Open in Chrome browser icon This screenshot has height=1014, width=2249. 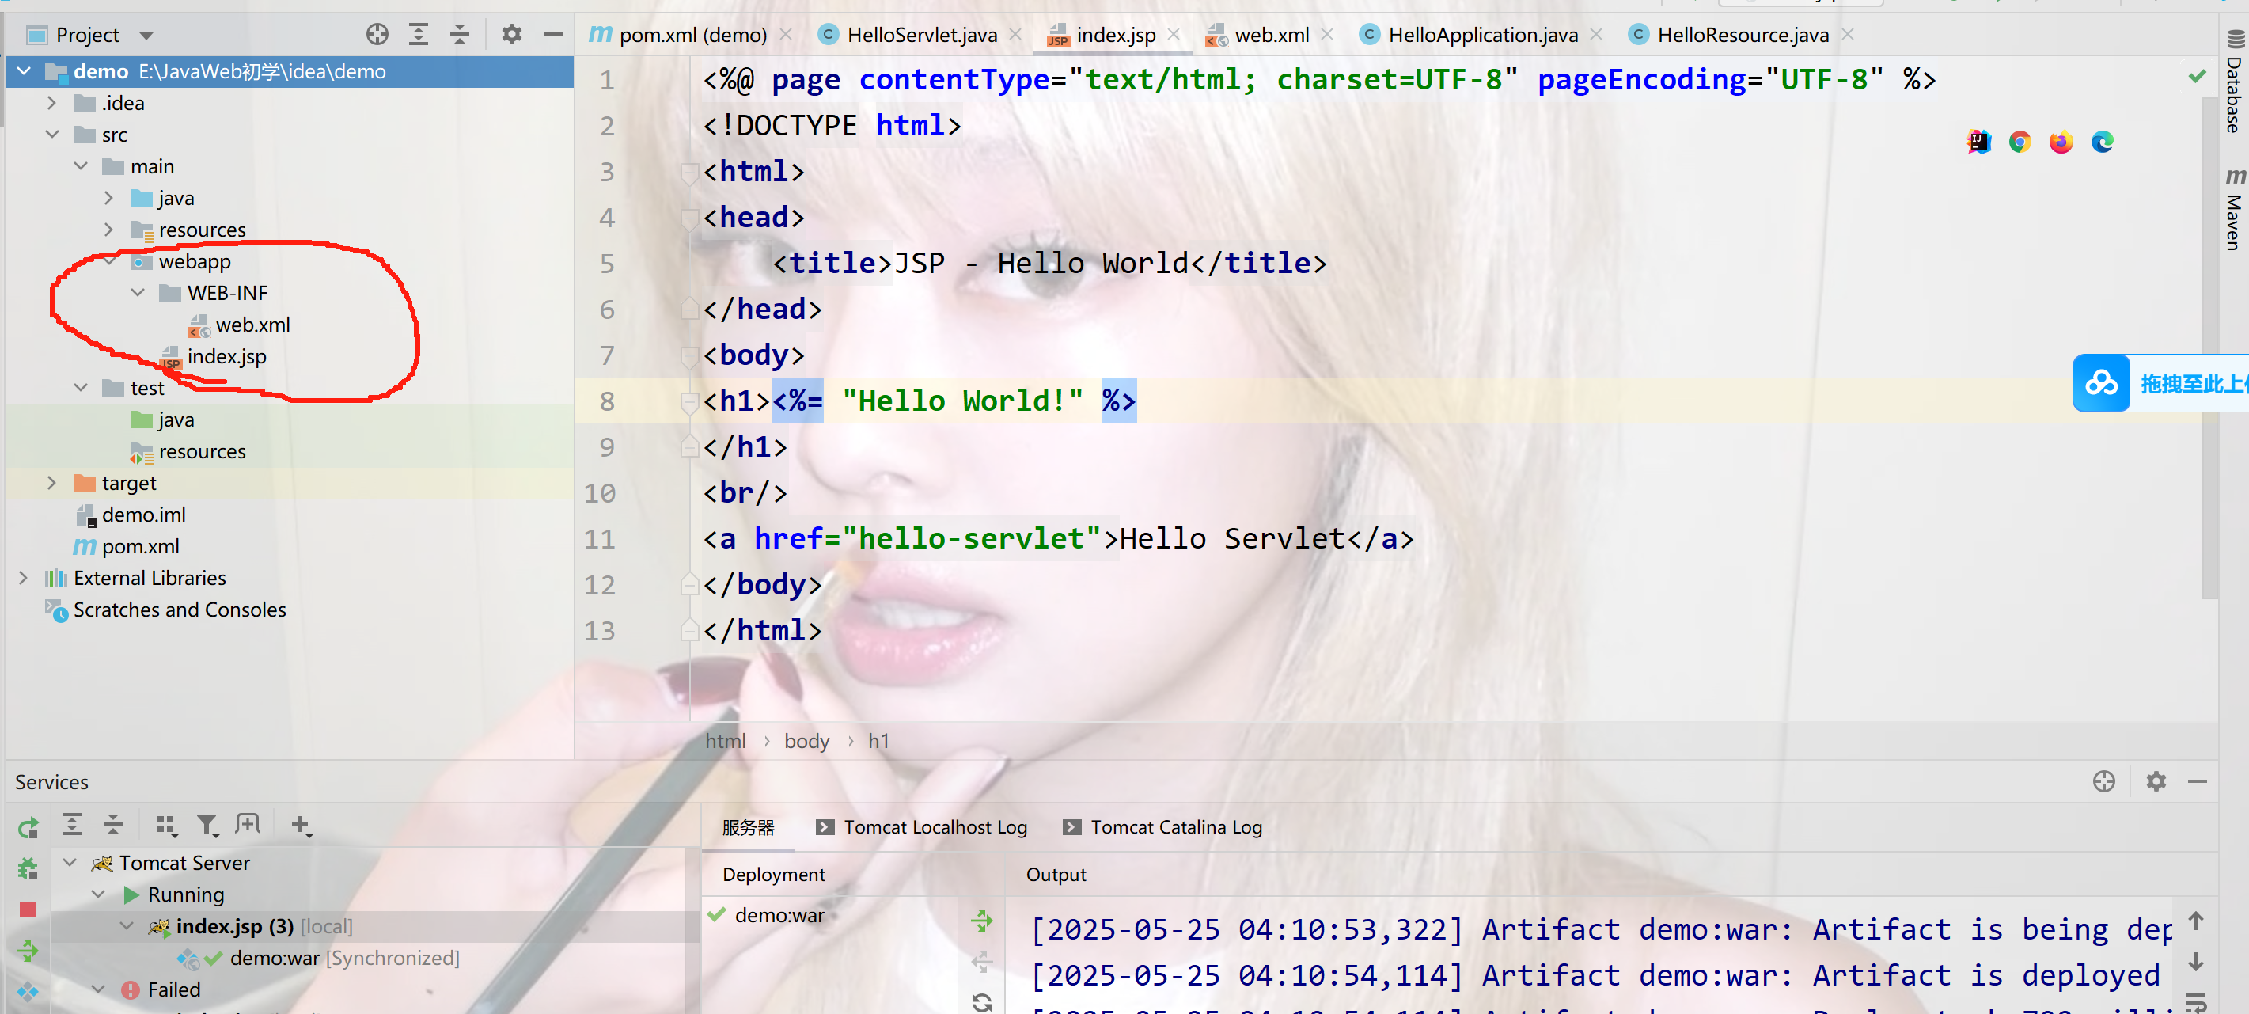2019,142
